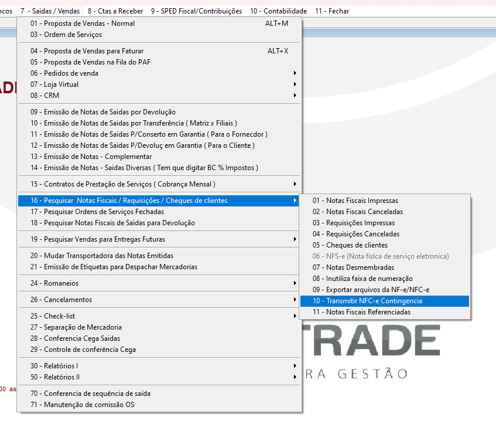
Task: Select Emissão de Notas de Saídas por Devolução
Action: 103,112
